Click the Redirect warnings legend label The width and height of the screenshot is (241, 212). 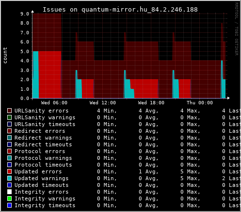pos(43,138)
